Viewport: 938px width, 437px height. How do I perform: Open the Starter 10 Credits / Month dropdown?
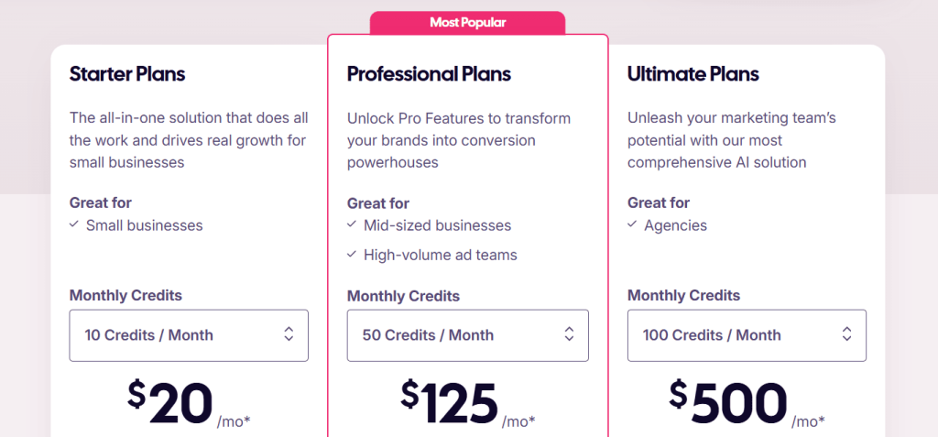coord(188,335)
